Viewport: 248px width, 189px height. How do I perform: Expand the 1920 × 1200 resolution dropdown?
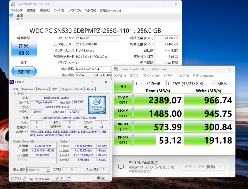point(203,167)
